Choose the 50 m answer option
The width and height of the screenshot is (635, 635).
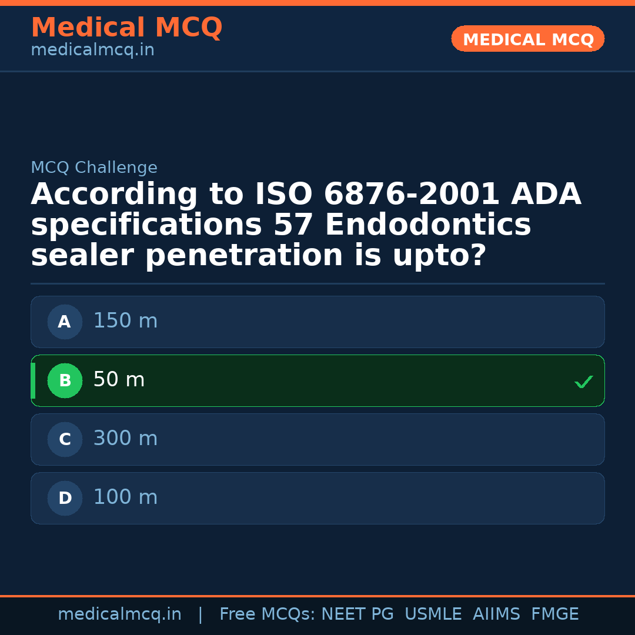coord(317,380)
